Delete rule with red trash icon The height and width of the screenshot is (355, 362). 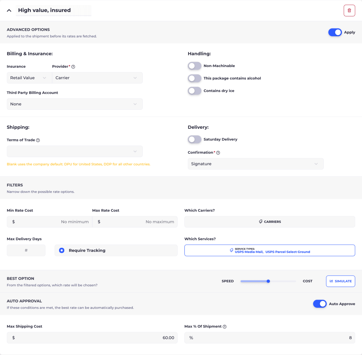[x=349, y=11]
